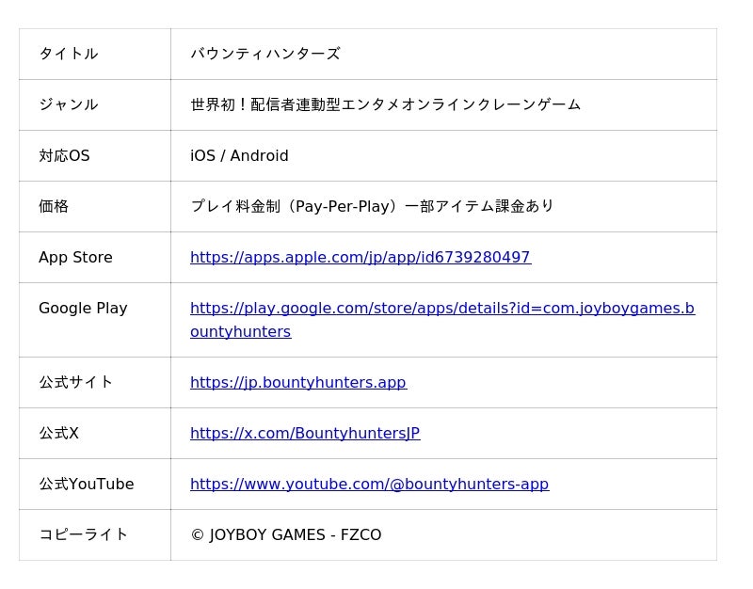Click the バウンティハンターズ title text
Screen dimensions: 753x589
coord(264,55)
